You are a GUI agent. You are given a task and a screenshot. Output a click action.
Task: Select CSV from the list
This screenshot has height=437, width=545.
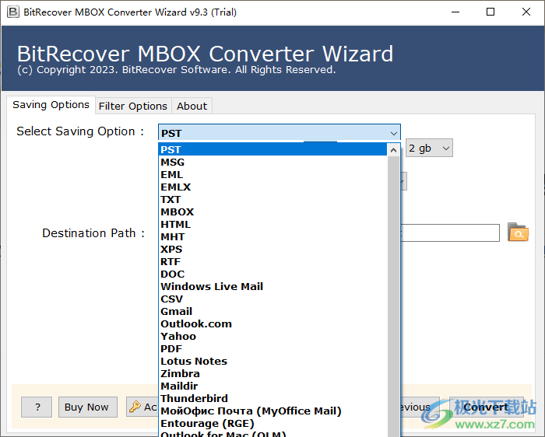[272, 299]
